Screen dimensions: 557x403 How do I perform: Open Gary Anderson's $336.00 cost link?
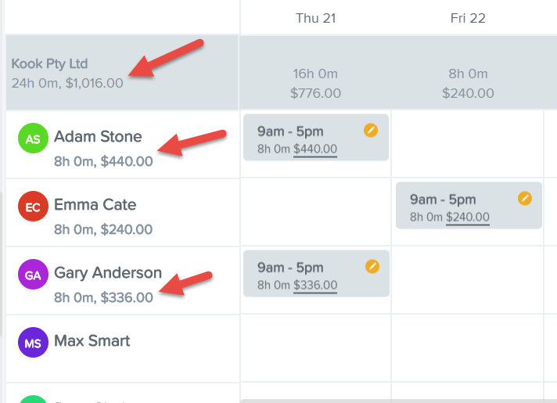click(315, 285)
